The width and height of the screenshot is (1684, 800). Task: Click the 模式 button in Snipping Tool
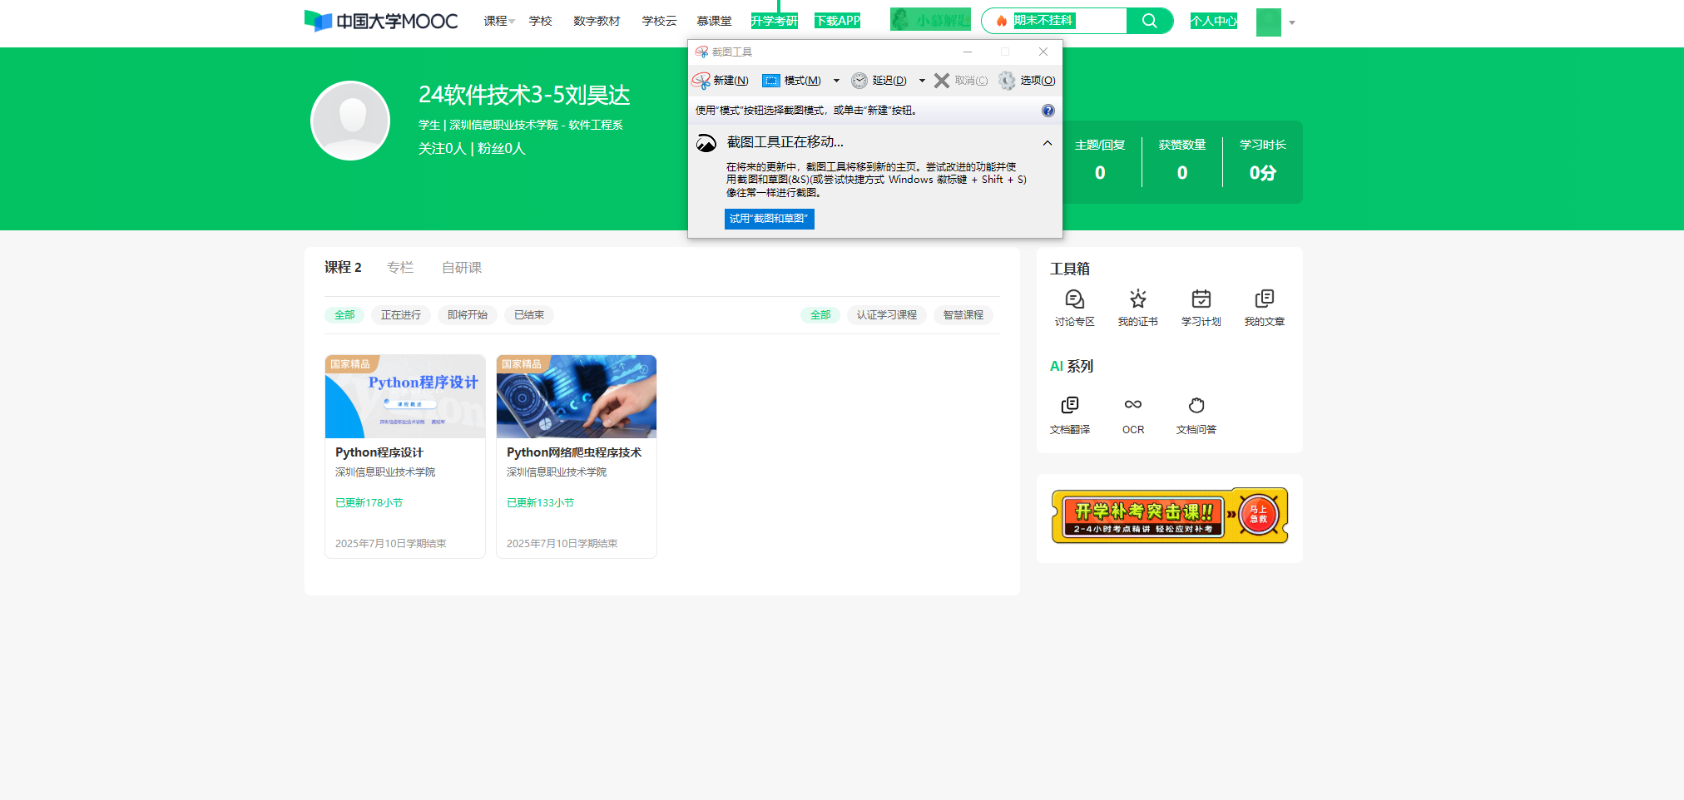[792, 81]
